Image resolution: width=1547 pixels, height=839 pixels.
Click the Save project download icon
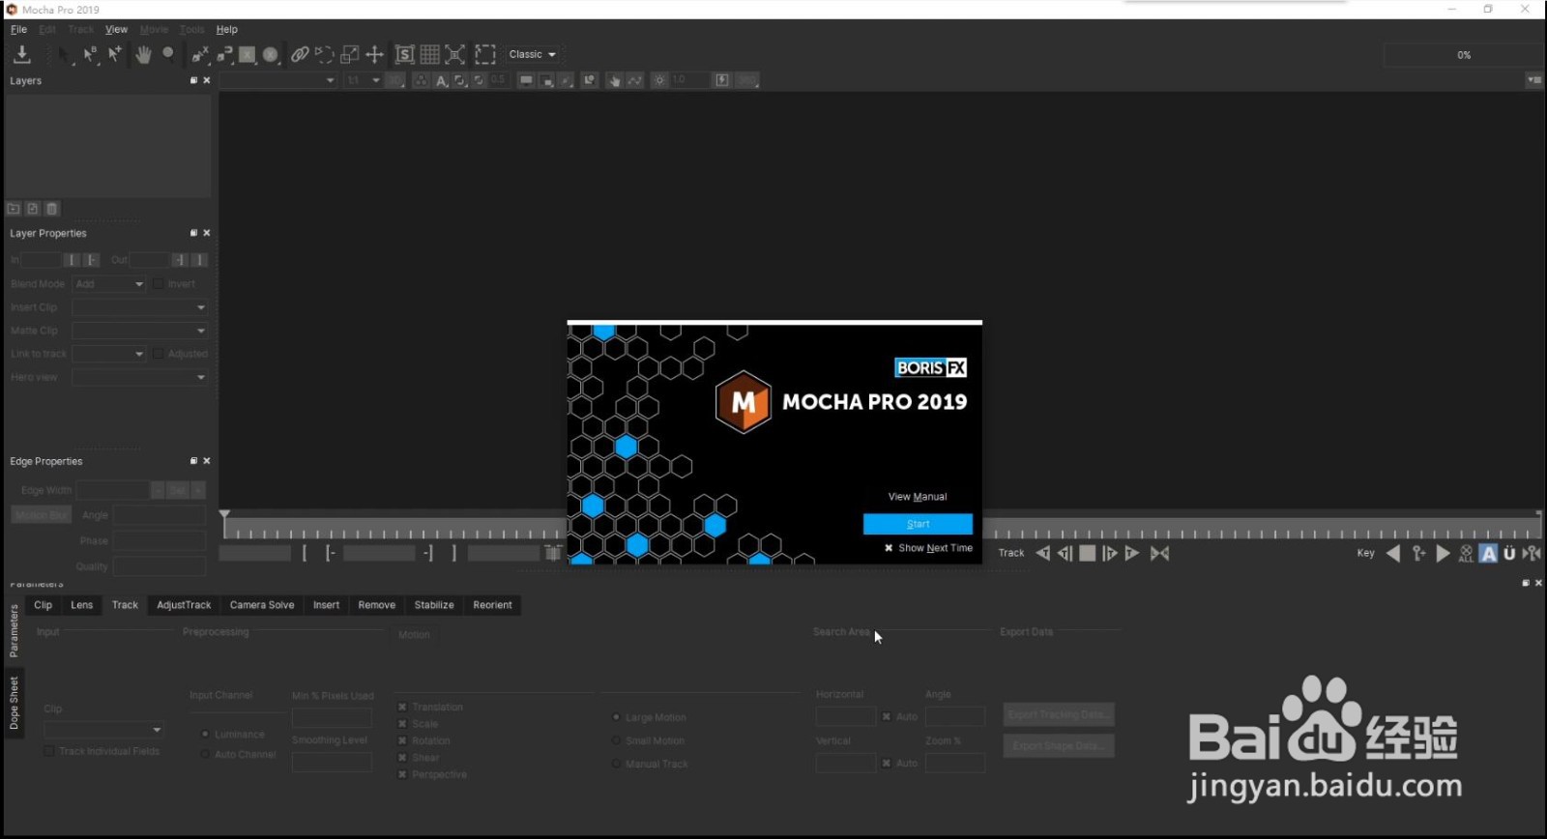click(22, 54)
